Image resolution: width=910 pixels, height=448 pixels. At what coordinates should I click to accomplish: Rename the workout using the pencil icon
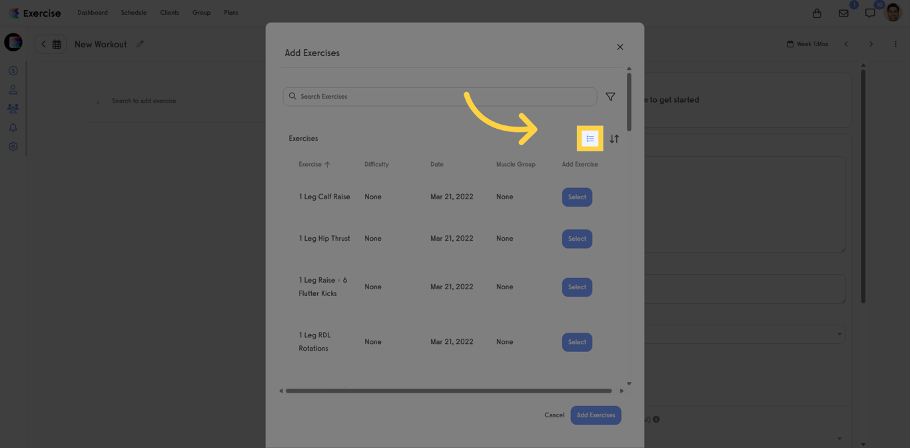tap(139, 44)
